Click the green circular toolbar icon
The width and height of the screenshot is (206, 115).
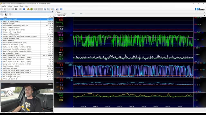pos(32,9)
